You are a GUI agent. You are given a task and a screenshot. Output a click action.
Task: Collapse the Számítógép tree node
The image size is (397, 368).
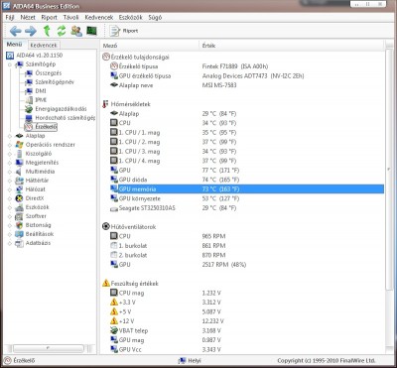[x=10, y=64]
